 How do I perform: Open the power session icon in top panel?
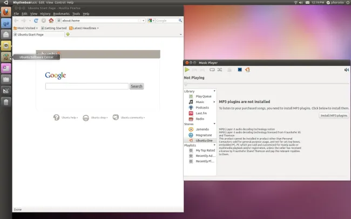[348, 3]
